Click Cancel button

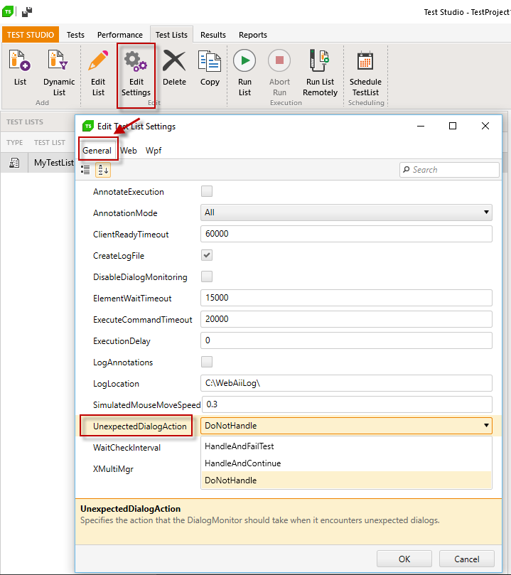pos(467,559)
